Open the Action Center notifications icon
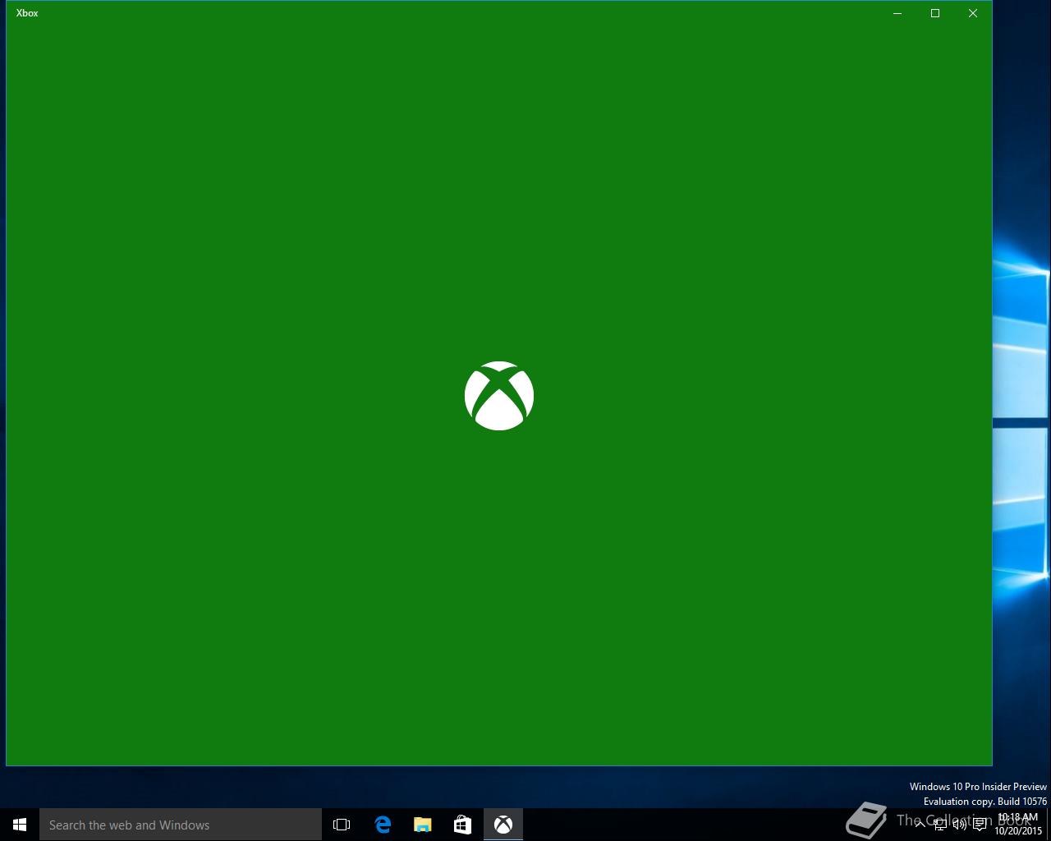The width and height of the screenshot is (1051, 841). [980, 825]
